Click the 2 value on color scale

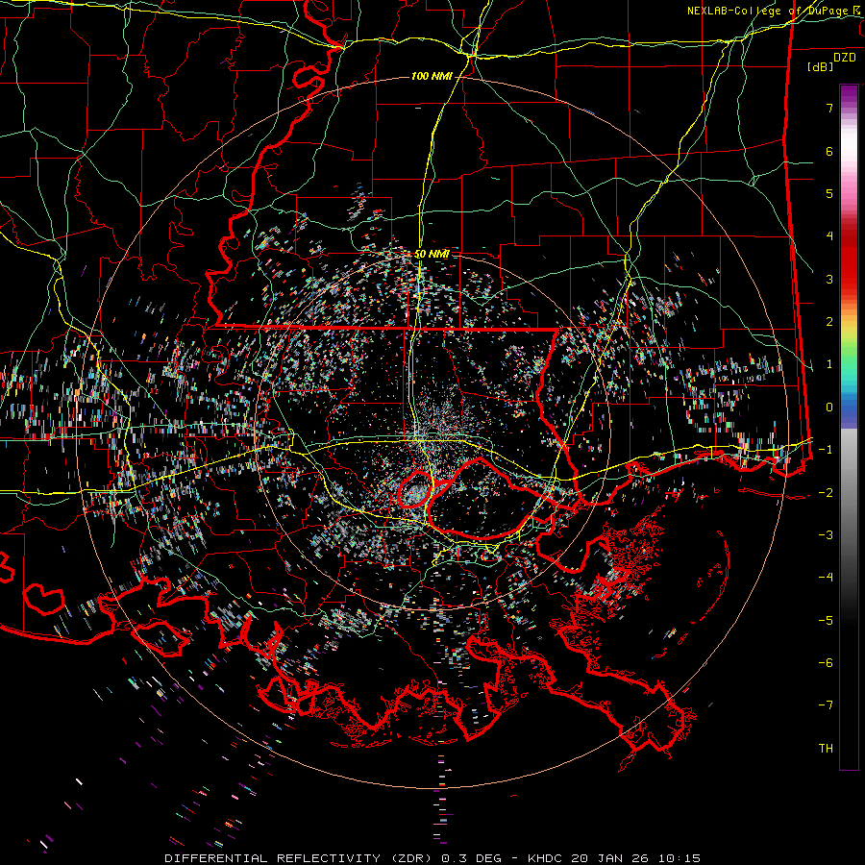(x=829, y=322)
